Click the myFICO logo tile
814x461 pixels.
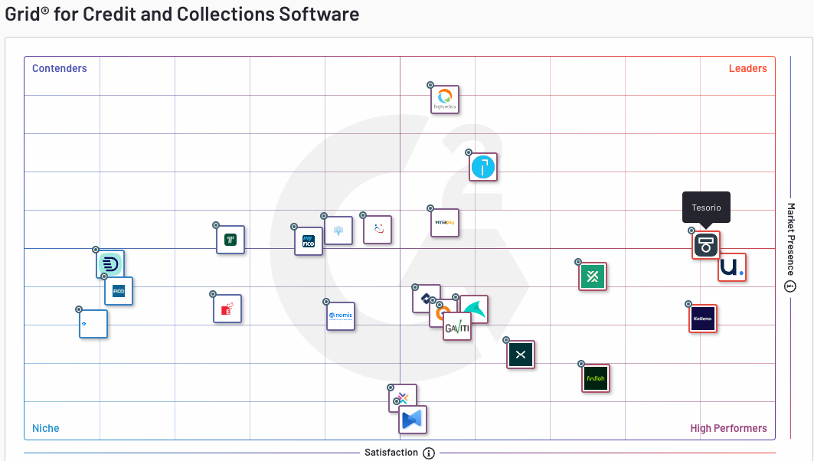tap(309, 240)
